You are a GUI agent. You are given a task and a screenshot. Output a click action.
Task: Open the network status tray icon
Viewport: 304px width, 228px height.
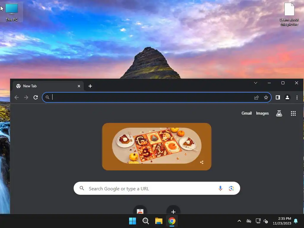point(258,221)
